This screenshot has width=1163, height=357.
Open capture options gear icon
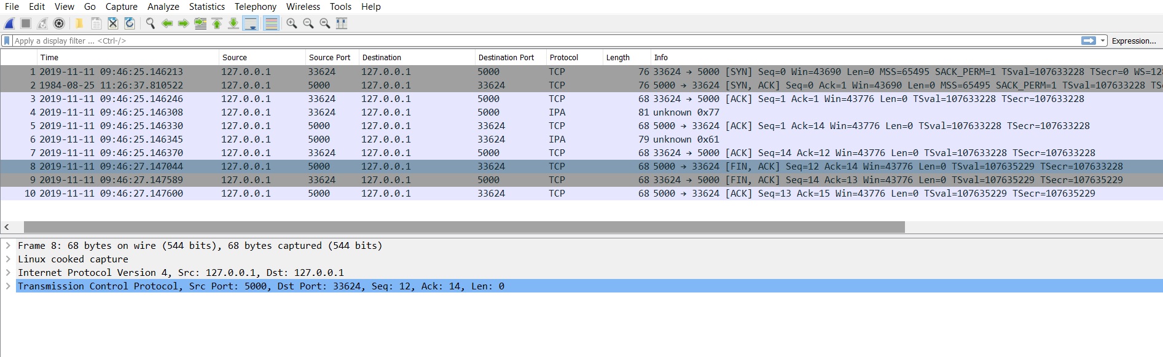tap(59, 23)
